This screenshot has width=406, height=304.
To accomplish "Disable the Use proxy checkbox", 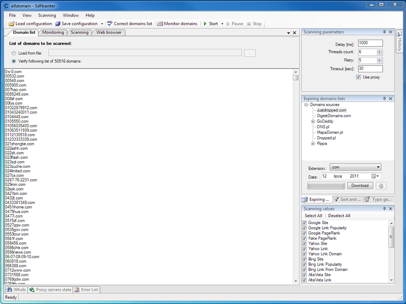I will (358, 77).
